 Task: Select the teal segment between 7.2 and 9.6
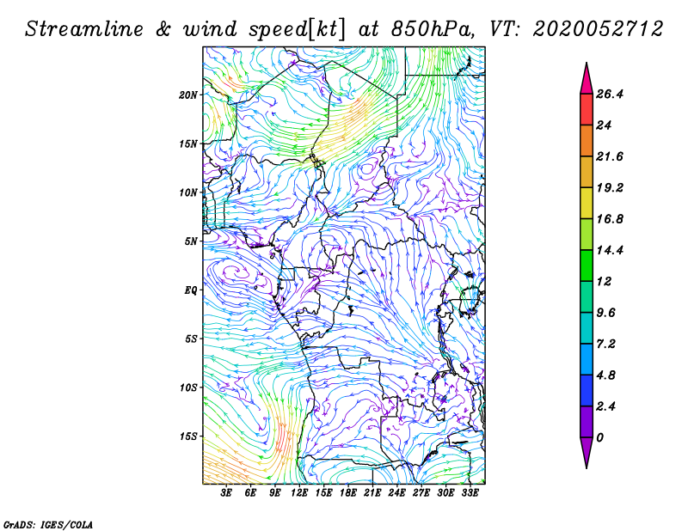click(587, 328)
